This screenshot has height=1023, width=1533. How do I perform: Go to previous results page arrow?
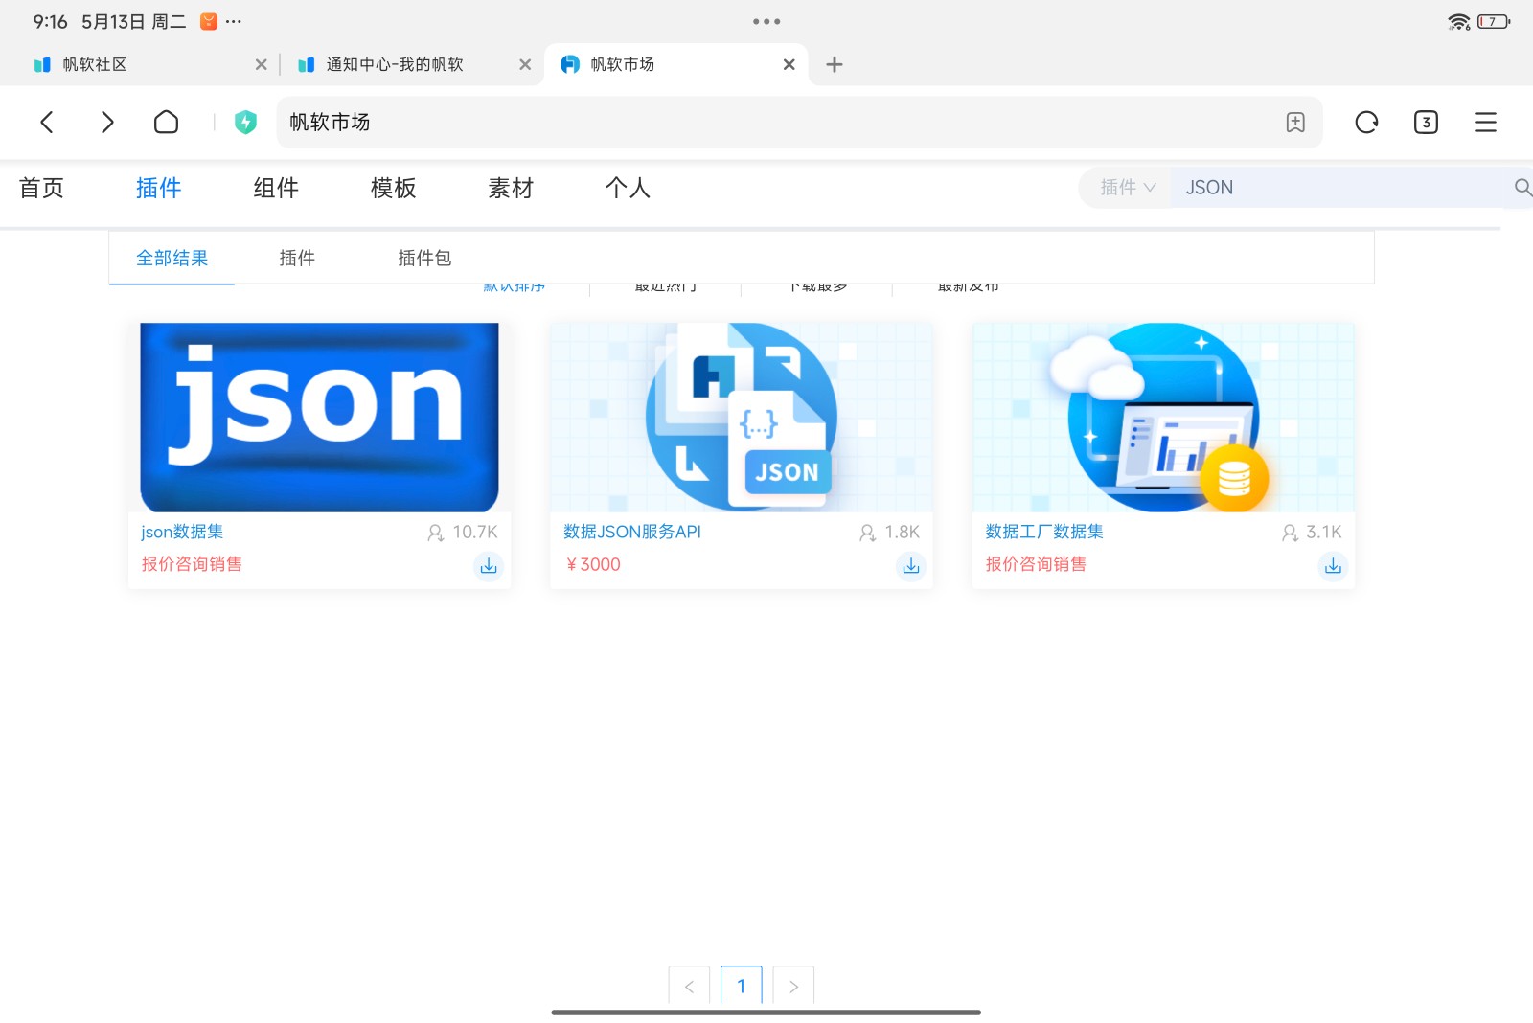click(689, 986)
